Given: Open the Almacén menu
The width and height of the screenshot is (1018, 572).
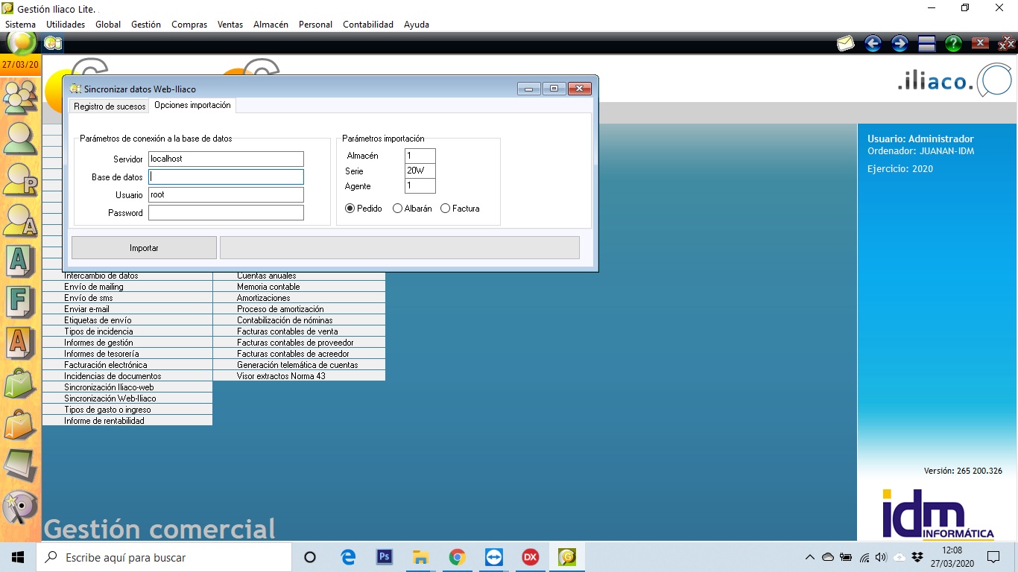Looking at the screenshot, I should pyautogui.click(x=271, y=25).
